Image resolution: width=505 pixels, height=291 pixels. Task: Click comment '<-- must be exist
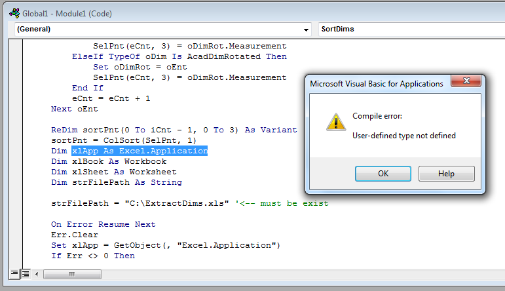click(282, 203)
